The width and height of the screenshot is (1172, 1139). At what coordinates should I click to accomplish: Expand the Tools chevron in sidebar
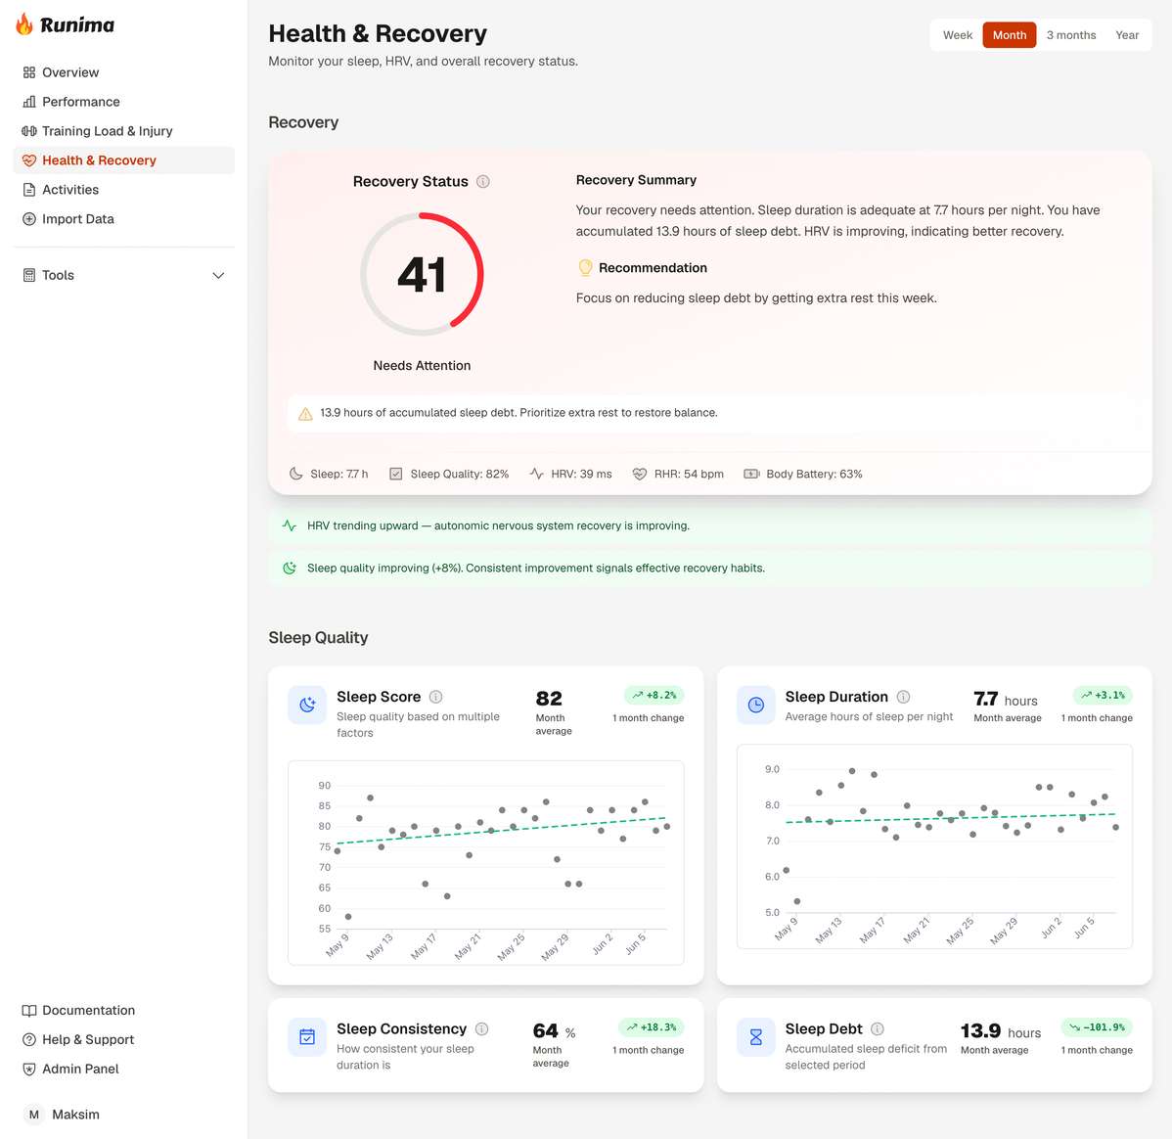pyautogui.click(x=218, y=275)
